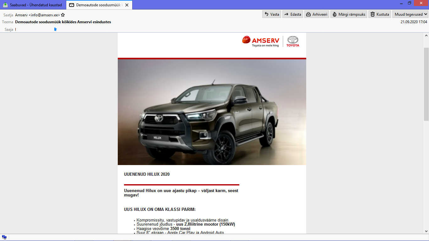The height and width of the screenshot is (241, 429).
Task: Forward the email with Edasta
Action: [292, 14]
